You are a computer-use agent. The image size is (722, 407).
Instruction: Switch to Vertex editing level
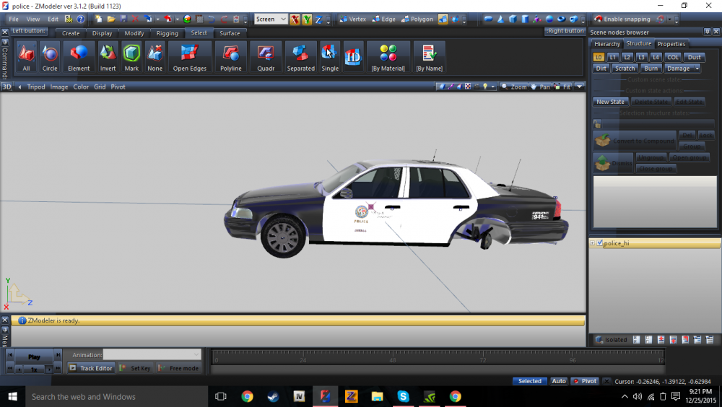352,19
